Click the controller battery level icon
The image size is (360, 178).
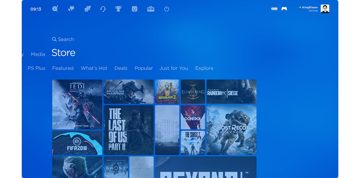(x=274, y=9)
